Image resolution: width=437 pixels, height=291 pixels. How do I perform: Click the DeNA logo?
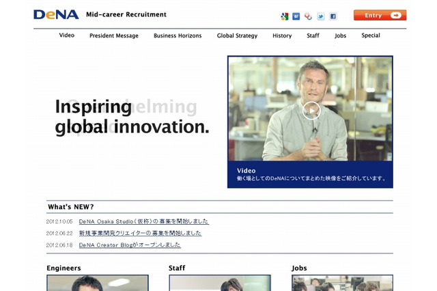coord(56,14)
